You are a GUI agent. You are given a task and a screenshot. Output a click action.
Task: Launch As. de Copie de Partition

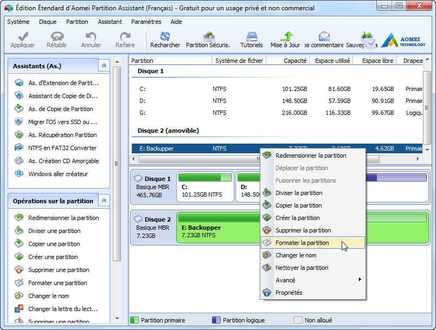(x=54, y=109)
